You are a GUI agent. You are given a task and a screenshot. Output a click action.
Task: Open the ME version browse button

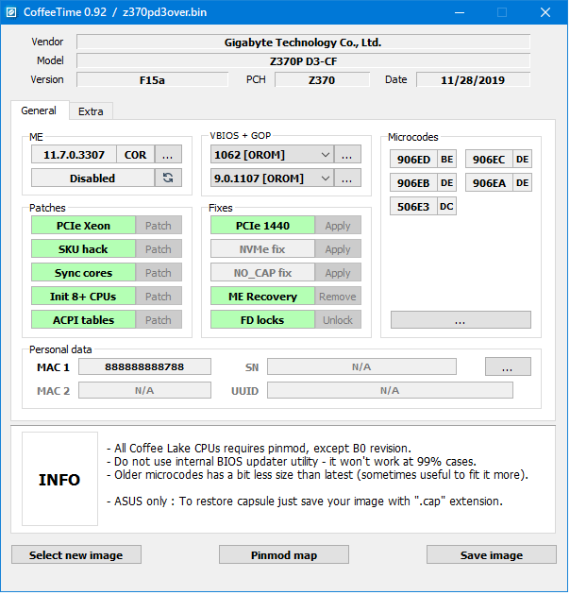pos(168,155)
